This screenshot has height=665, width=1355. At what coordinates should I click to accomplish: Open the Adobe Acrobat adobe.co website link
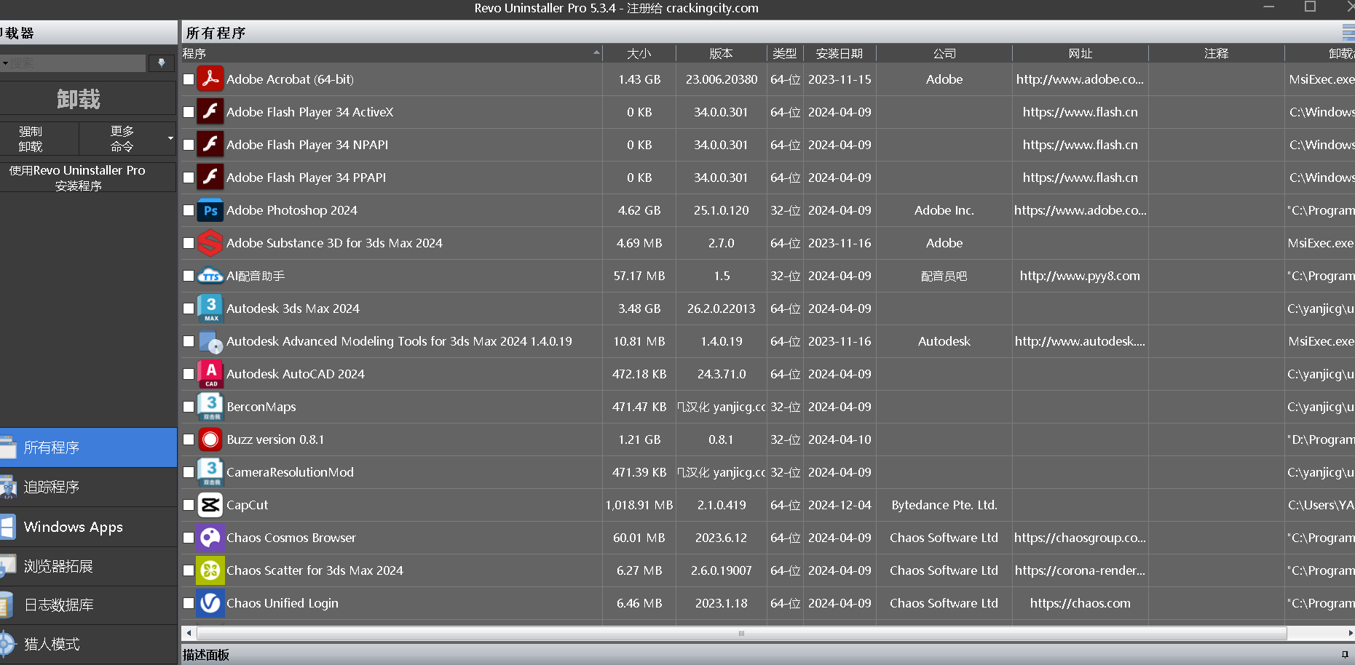tap(1080, 79)
